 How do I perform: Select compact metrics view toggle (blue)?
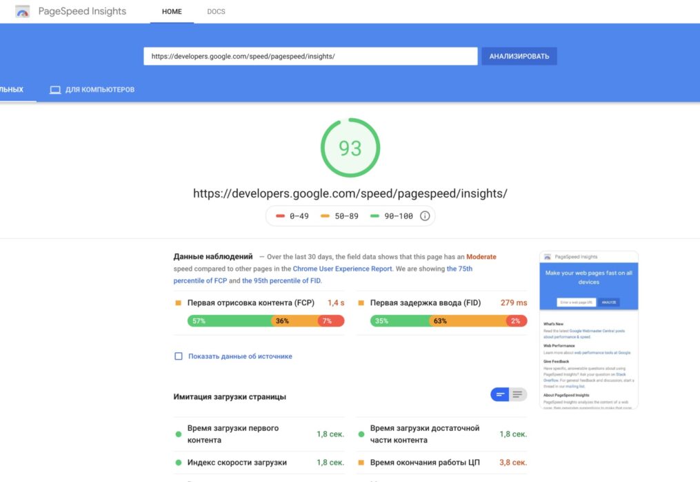[x=499, y=394]
